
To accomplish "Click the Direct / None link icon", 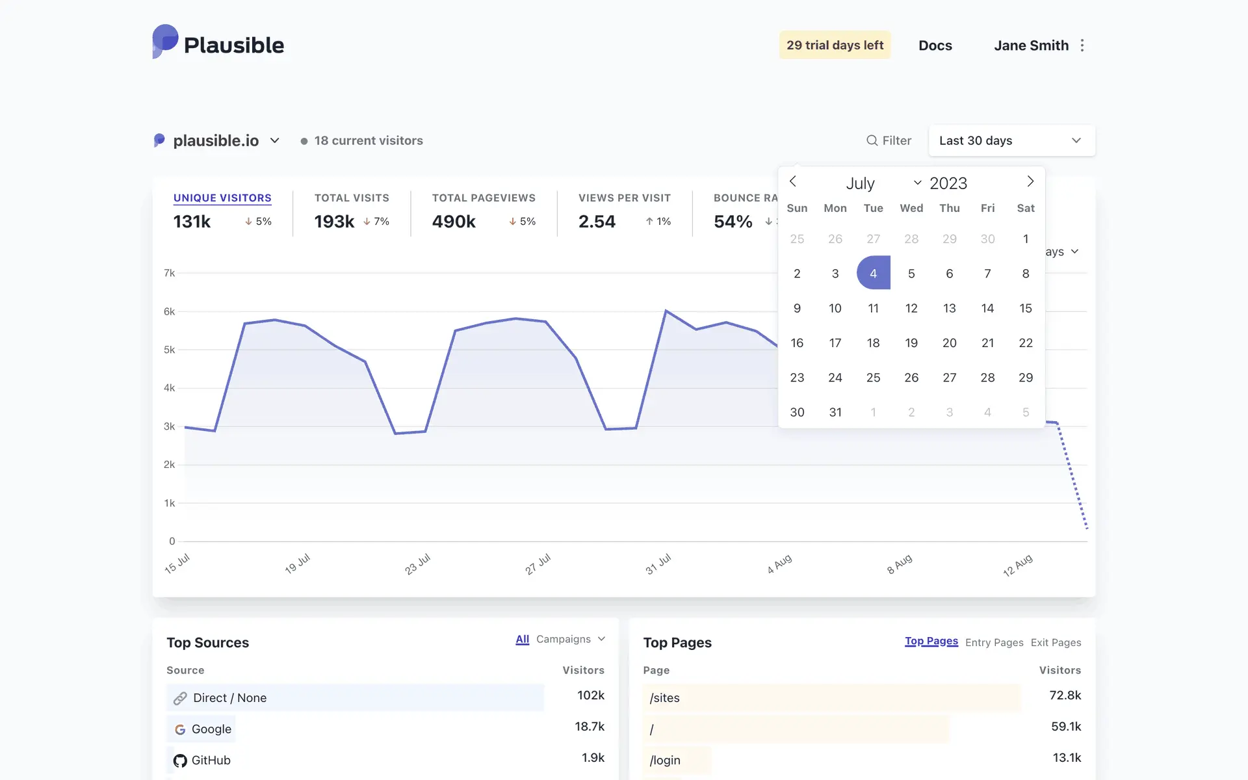I will (180, 698).
